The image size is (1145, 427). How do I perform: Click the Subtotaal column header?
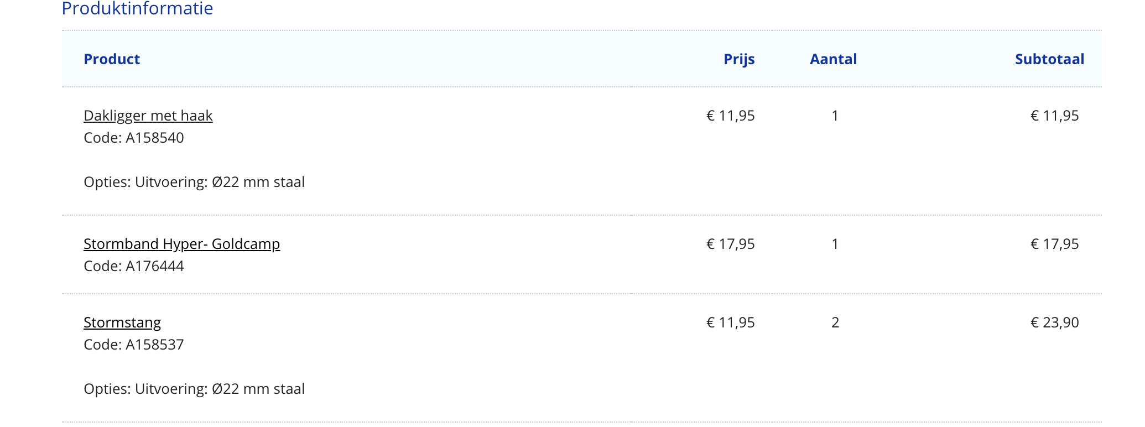point(1049,59)
